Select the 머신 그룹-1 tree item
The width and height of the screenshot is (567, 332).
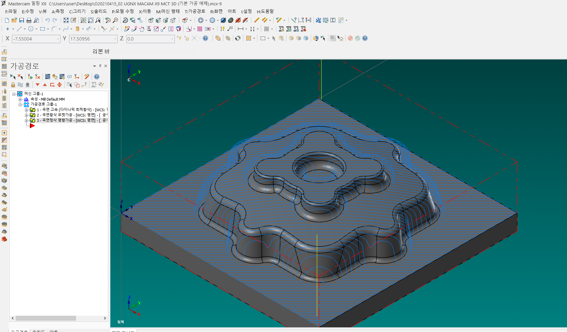click(x=34, y=94)
